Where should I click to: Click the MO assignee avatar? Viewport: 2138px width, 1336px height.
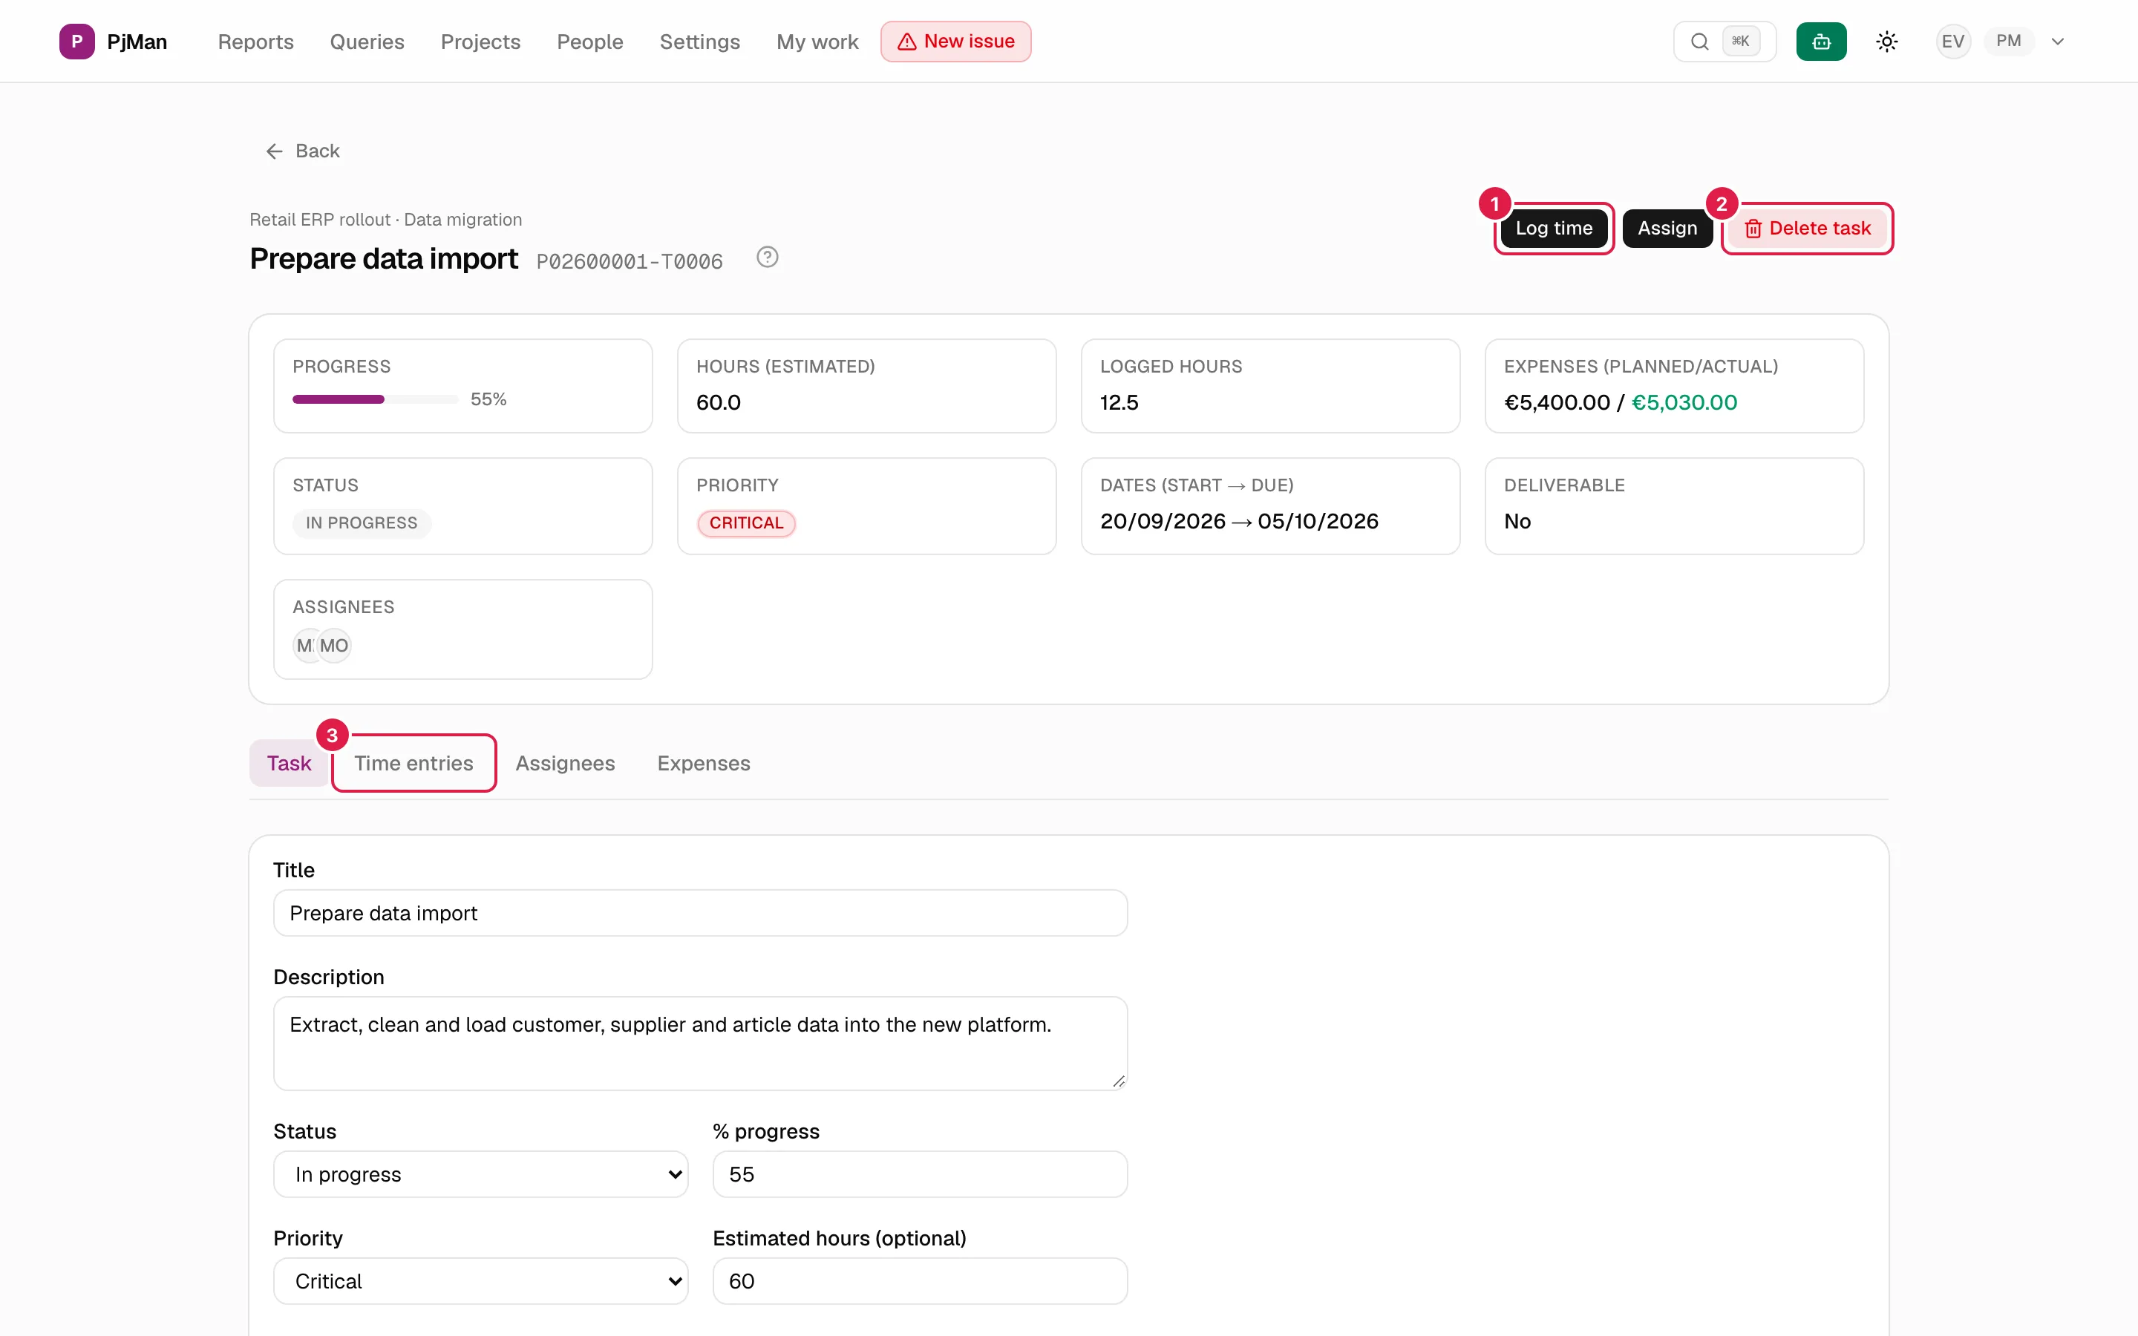pyautogui.click(x=334, y=646)
